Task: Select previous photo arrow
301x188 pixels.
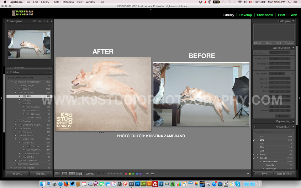Action: 147,174
